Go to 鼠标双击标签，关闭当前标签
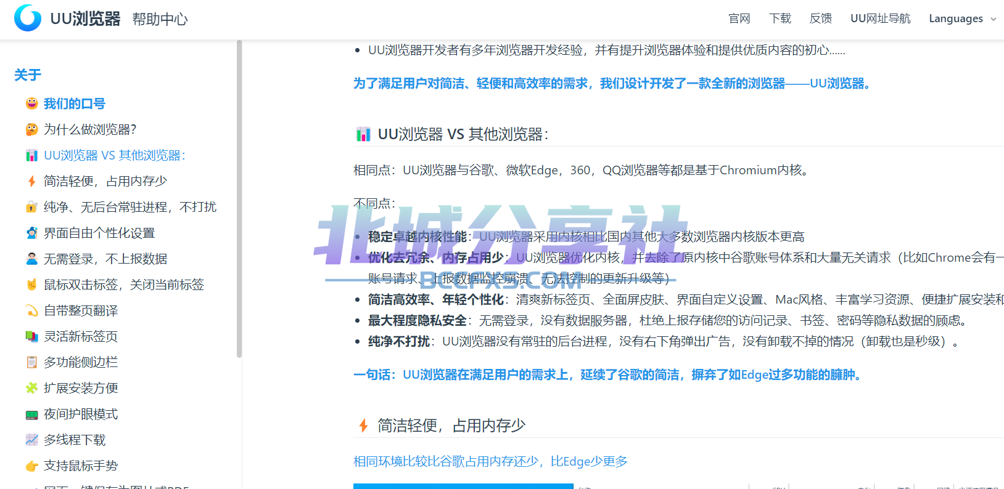Screen dimensions: 1004x489 124,285
